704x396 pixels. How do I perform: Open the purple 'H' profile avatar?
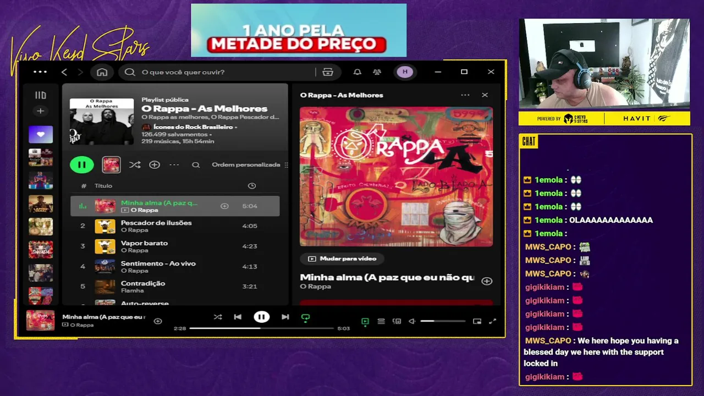(405, 72)
